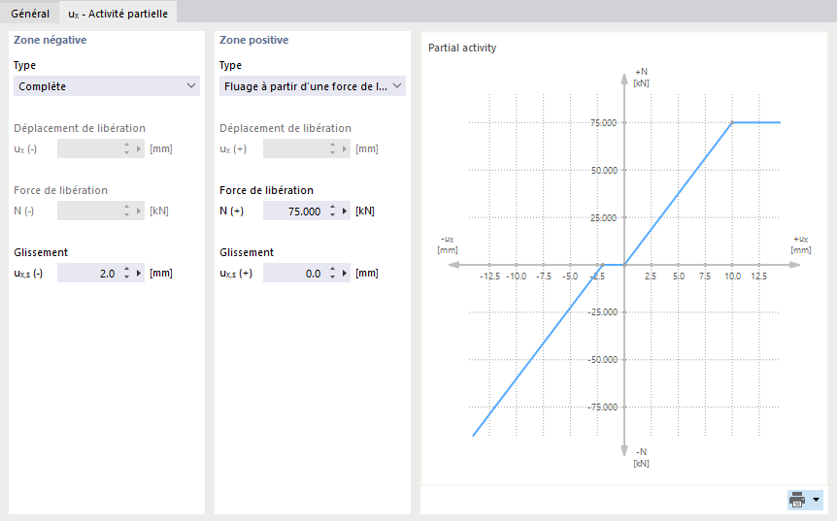
Task: Click arrow button beside N (+) force field
Action: [346, 212]
